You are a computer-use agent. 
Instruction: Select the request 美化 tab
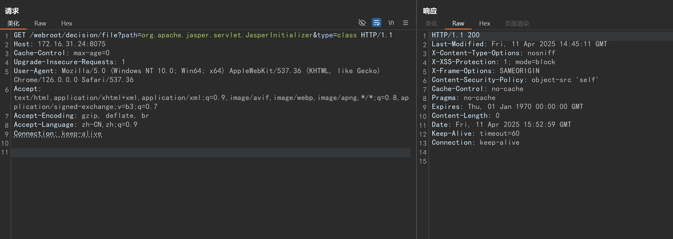[x=13, y=24]
